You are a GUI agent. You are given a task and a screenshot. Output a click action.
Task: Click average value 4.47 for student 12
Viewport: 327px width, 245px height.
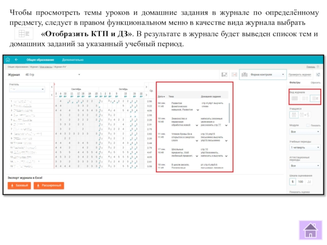149,152
